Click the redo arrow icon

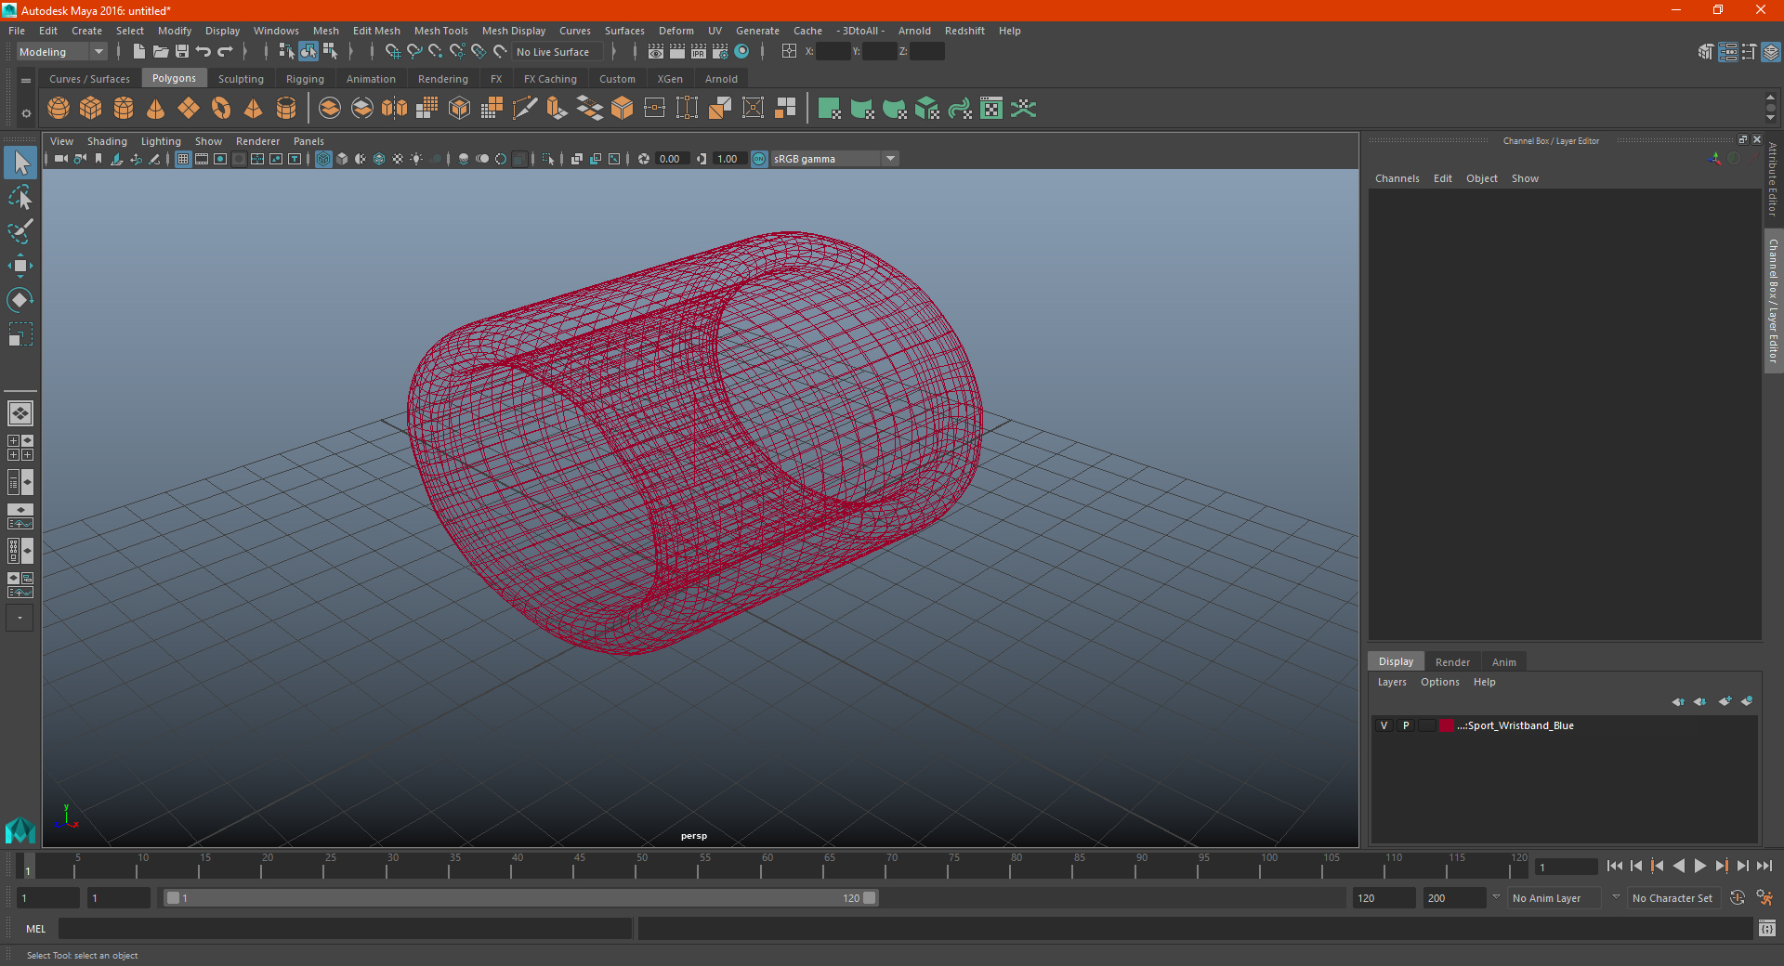pos(225,52)
